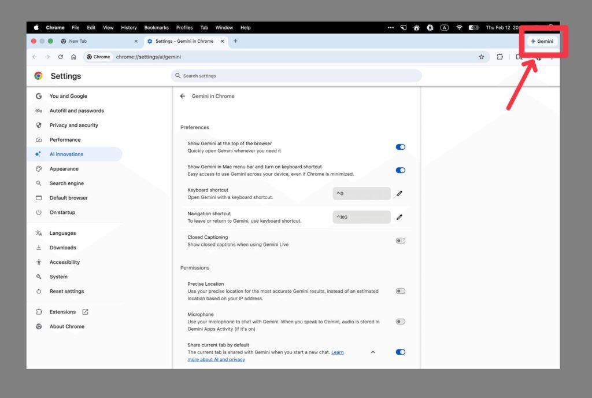Viewport: 592px width, 398px height.
Task: Click the battery icon in menu bar
Action: pos(473,28)
